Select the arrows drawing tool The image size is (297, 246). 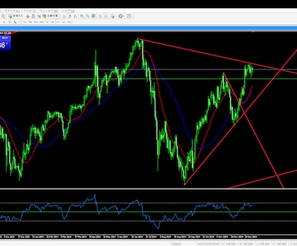click(15, 22)
